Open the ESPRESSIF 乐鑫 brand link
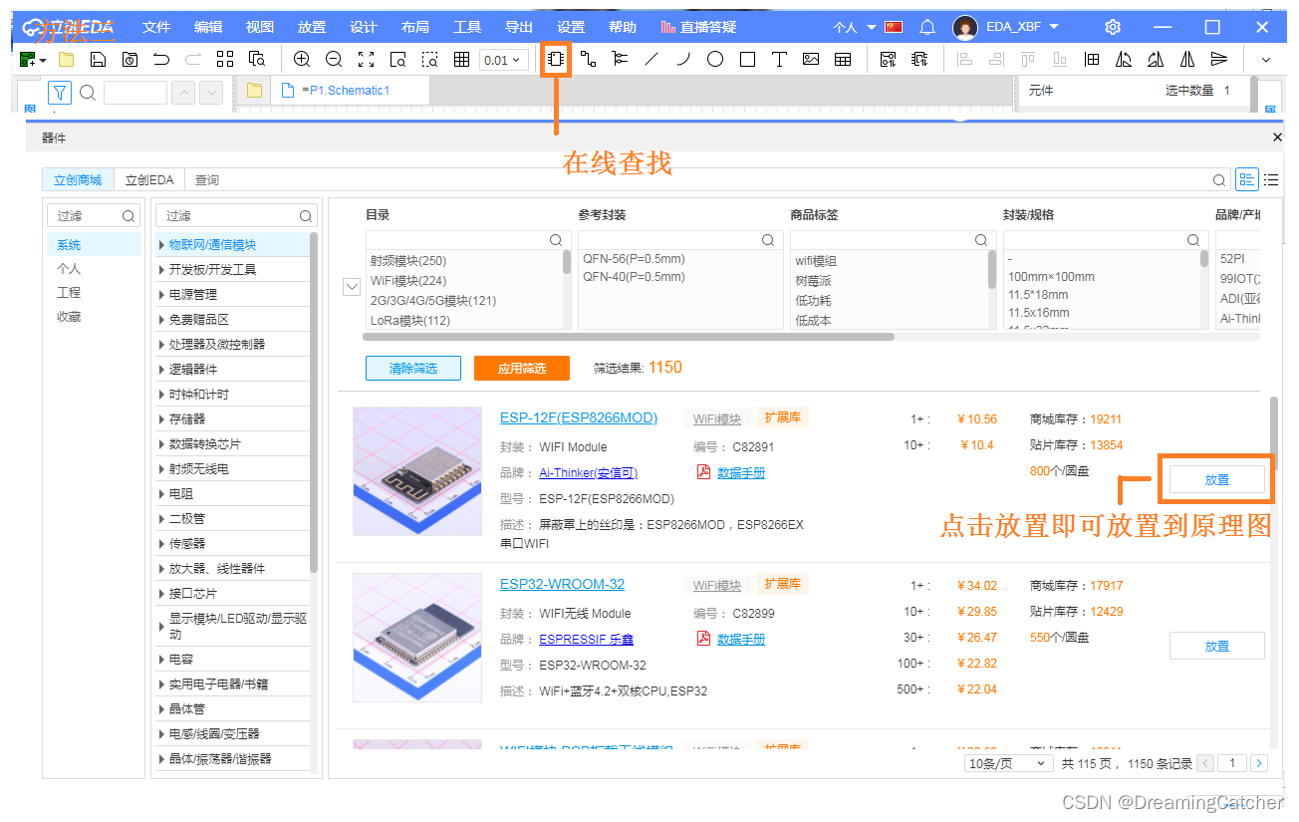This screenshot has width=1299, height=822. (x=586, y=639)
